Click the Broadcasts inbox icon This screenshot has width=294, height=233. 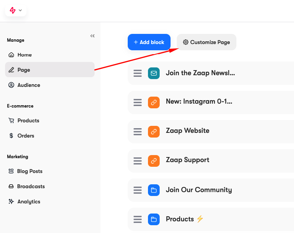(11, 186)
